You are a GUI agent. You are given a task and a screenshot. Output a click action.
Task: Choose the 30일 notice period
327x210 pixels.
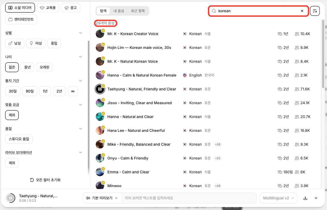(x=13, y=91)
